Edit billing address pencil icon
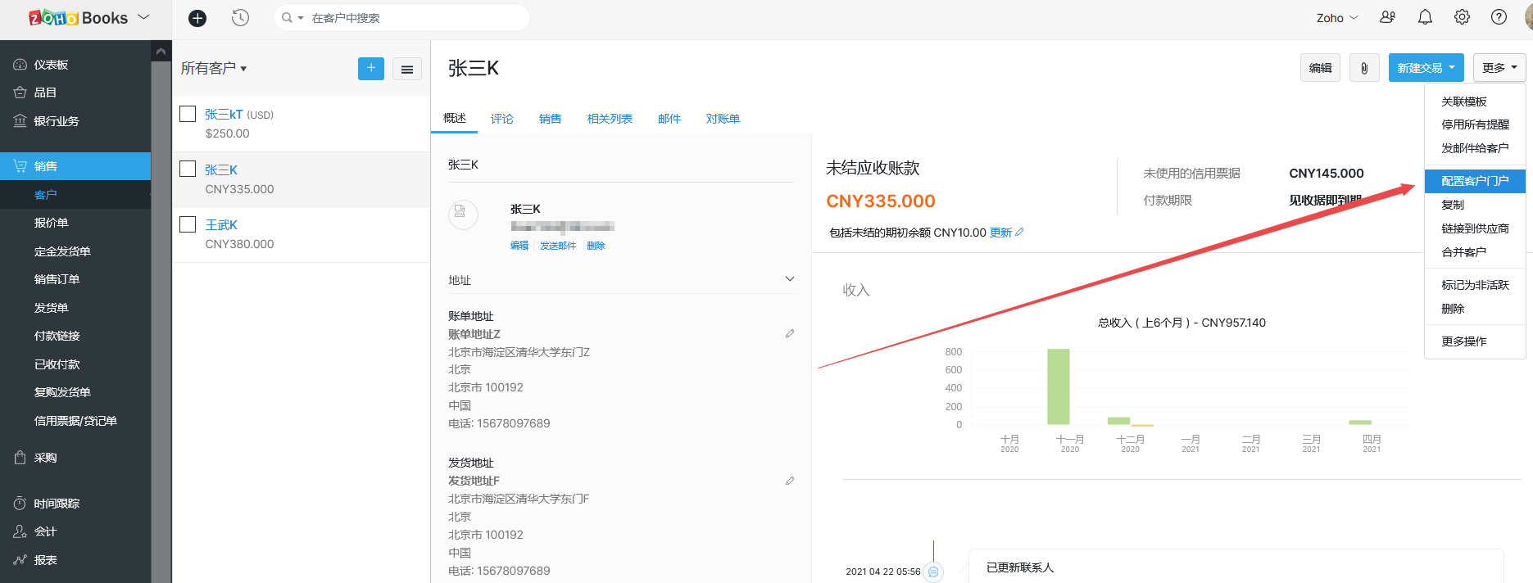 [x=790, y=334]
